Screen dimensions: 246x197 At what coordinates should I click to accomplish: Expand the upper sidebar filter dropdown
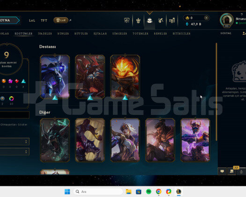(15, 142)
